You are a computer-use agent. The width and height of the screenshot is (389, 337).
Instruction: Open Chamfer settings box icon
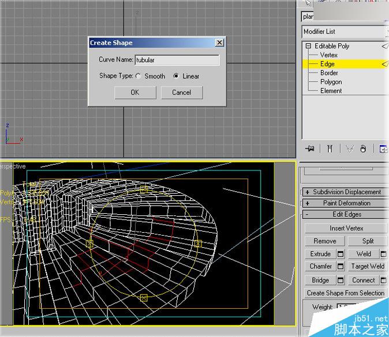pos(341,267)
